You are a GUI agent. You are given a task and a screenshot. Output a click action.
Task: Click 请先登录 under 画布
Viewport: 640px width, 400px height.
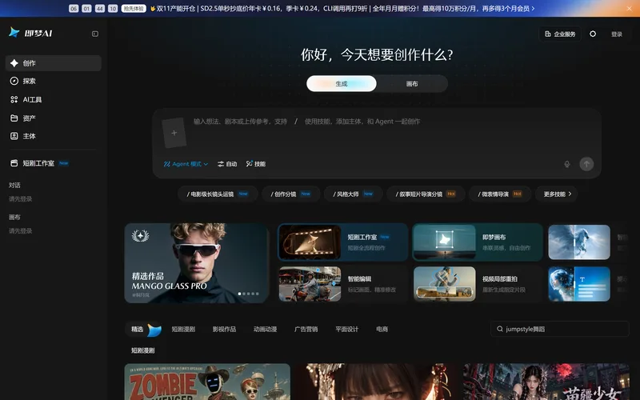tap(21, 230)
